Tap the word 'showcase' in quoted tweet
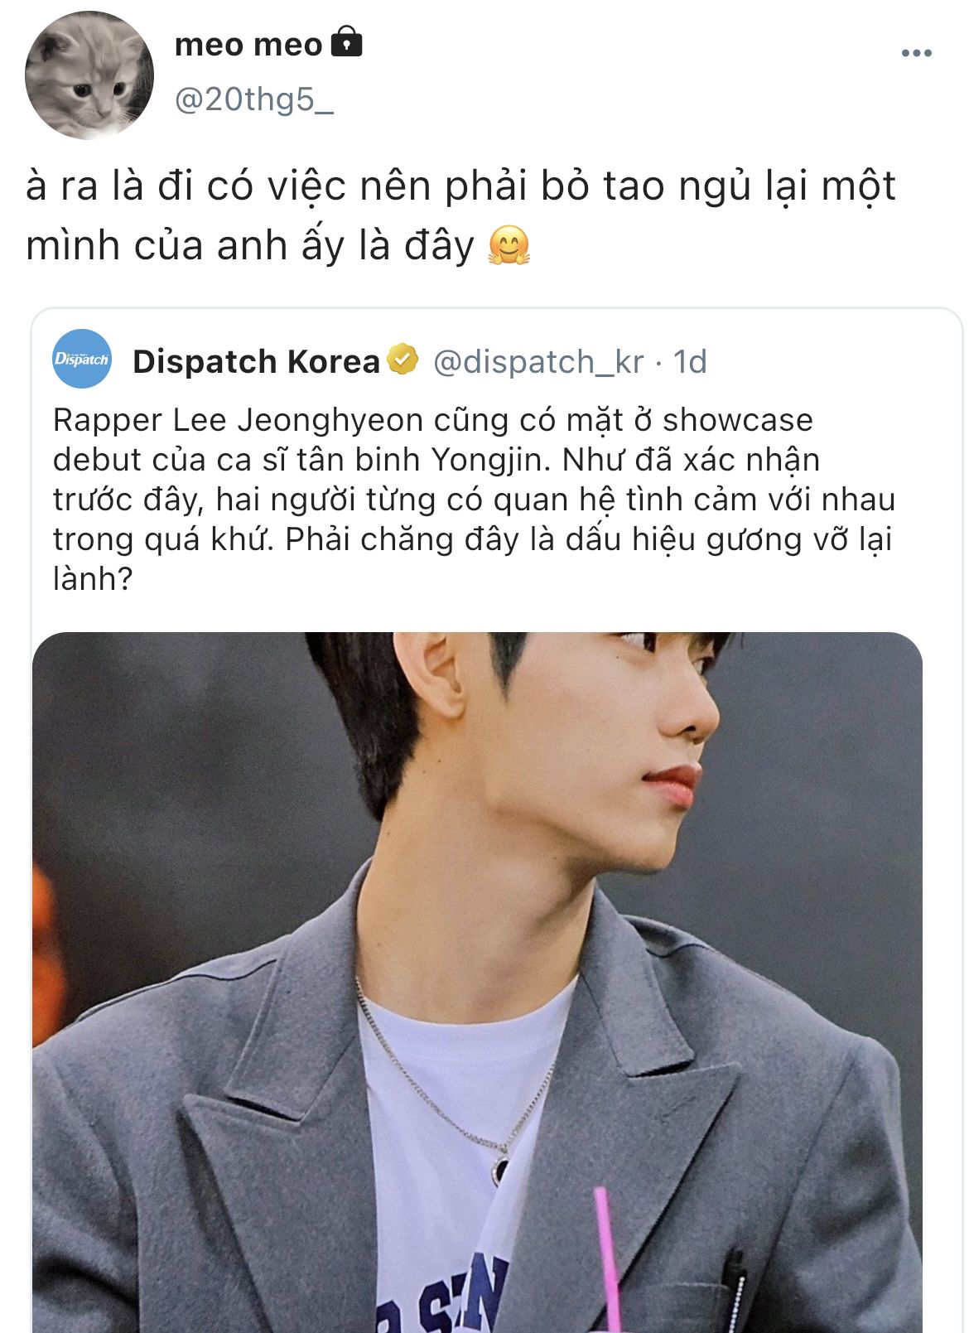The width and height of the screenshot is (969, 1333). point(738,420)
